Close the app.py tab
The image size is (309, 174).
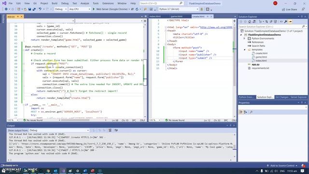coord(21,16)
